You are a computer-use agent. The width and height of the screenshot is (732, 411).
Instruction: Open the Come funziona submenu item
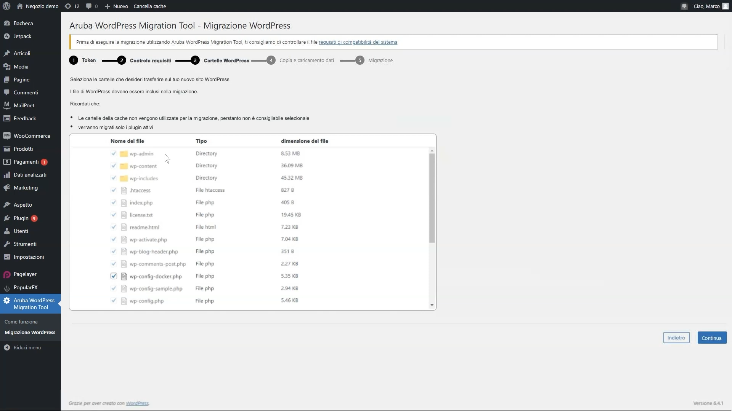coord(21,322)
